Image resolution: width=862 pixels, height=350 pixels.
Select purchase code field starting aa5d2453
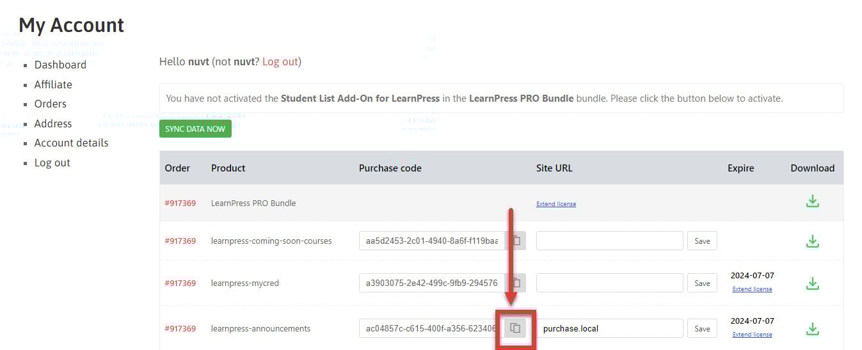(432, 241)
